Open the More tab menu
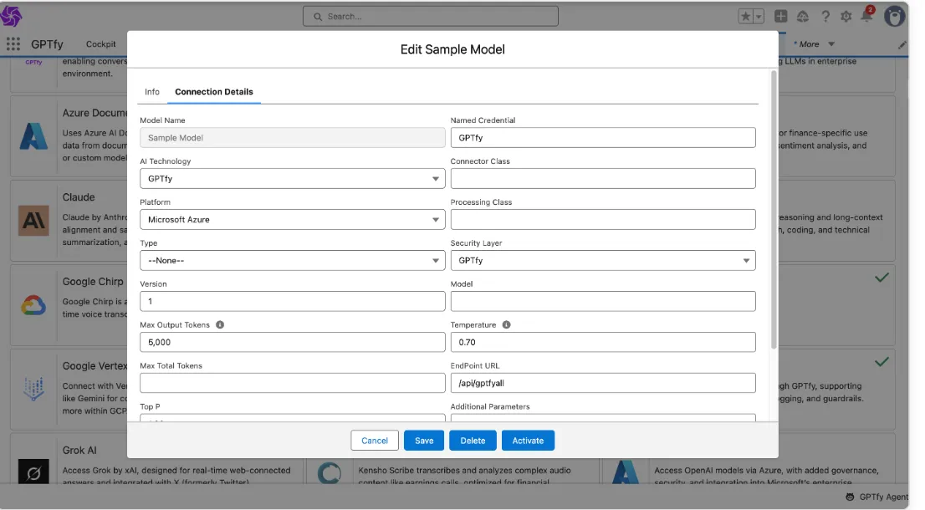 click(810, 43)
